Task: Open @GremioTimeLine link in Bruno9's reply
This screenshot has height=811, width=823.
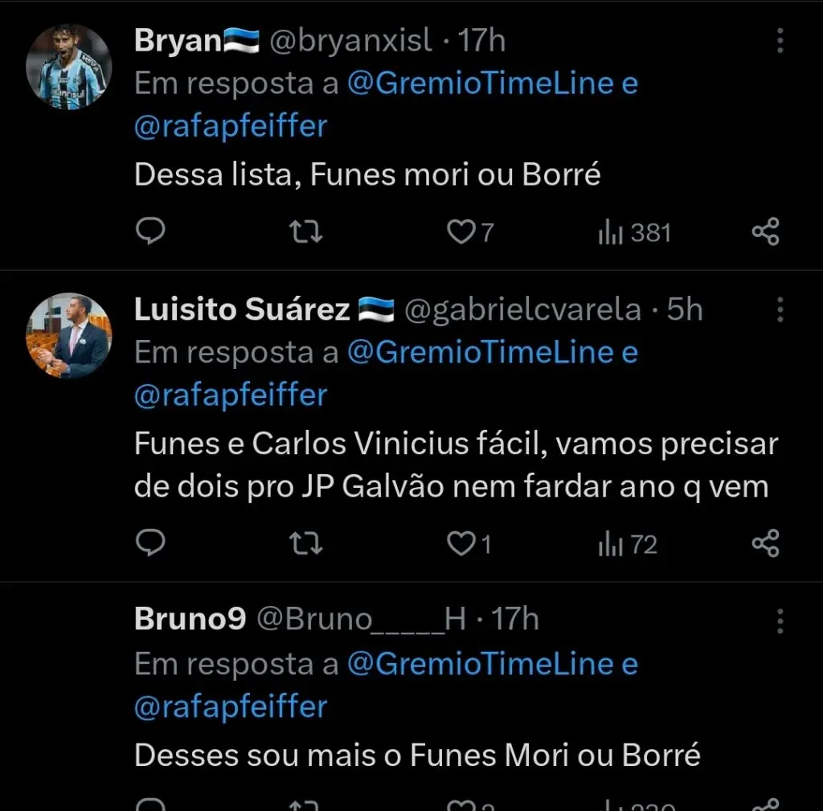Action: click(x=480, y=664)
